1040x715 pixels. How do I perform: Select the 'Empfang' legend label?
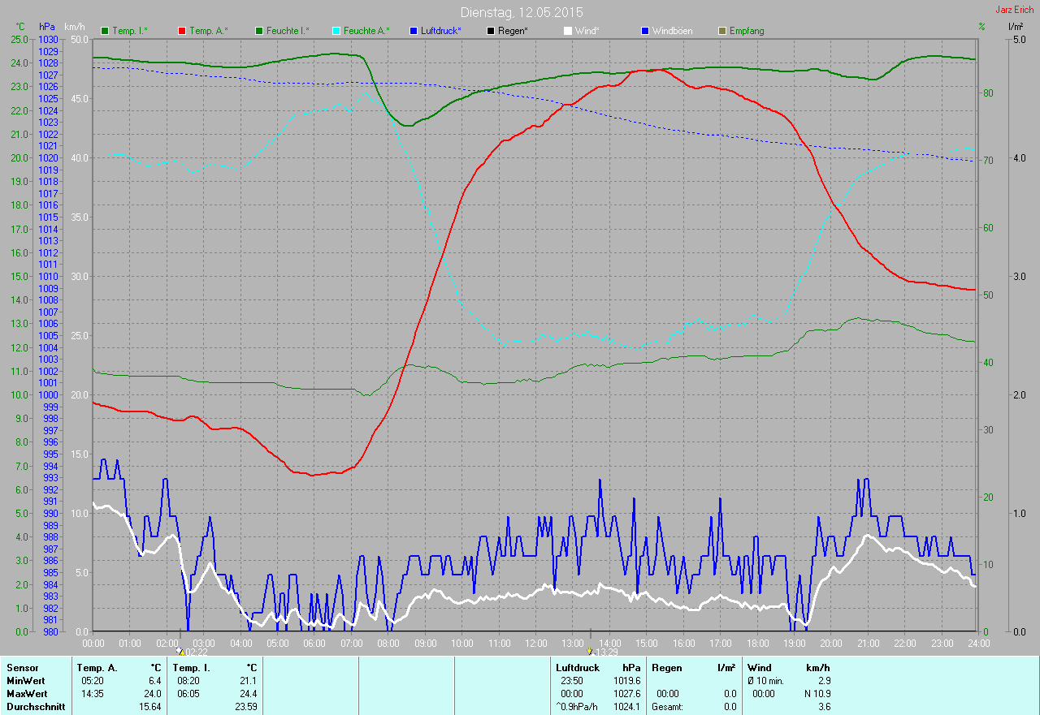[747, 31]
